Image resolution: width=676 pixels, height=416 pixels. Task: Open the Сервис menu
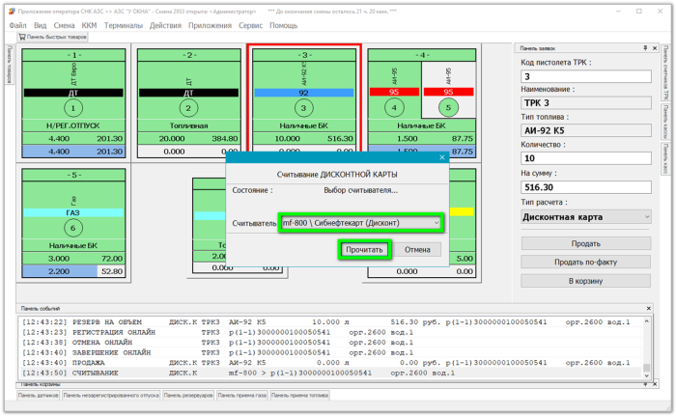click(x=250, y=25)
